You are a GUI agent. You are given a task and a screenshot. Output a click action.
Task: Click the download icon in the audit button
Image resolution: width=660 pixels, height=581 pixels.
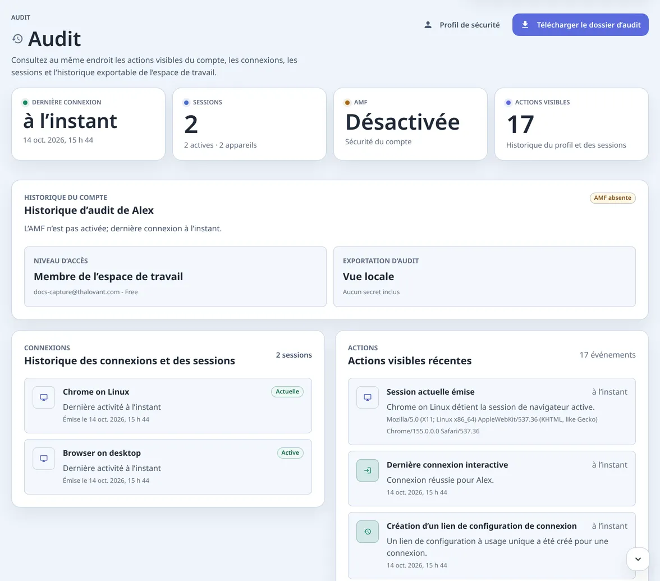(525, 25)
